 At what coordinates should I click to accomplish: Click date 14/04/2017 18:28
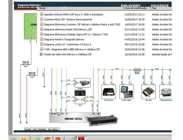[x=135, y=24]
